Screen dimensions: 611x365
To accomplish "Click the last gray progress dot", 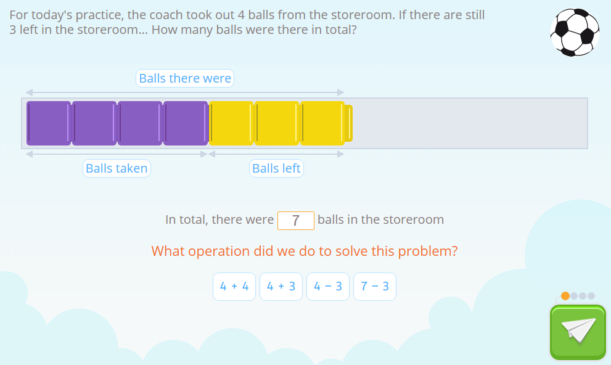I will [591, 295].
